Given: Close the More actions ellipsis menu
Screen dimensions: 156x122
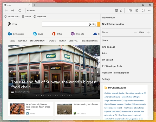Looking at the screenshot, I should (150, 11).
